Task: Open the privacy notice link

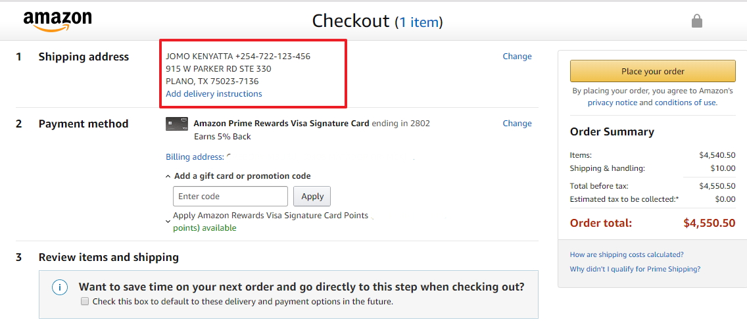Action: click(x=612, y=103)
